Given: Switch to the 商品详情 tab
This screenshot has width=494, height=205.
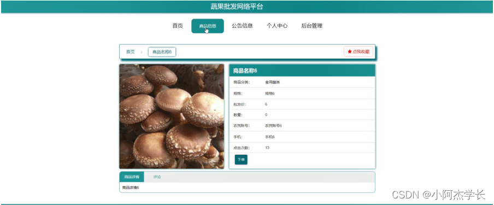Looking at the screenshot, I should [132, 177].
